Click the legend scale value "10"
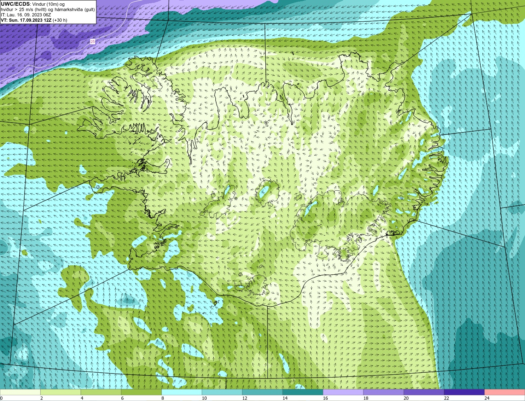Screen dimensions: 525x401 tap(204, 398)
